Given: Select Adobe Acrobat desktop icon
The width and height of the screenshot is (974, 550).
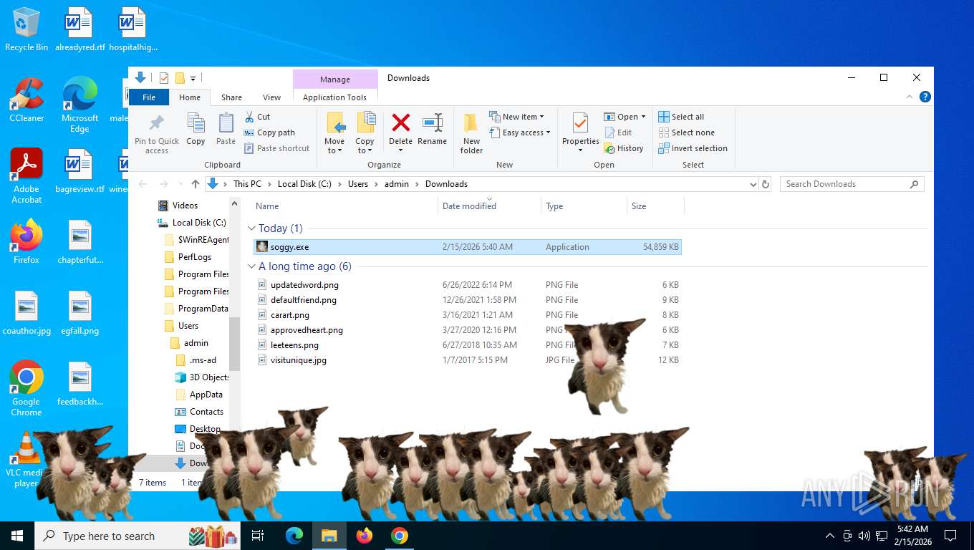Looking at the screenshot, I should (26, 176).
